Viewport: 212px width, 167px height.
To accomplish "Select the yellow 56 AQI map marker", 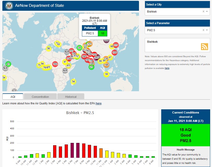I will [x=48, y=49].
